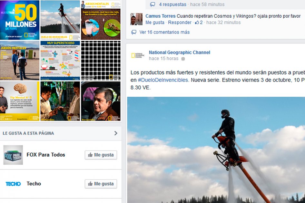305x203 pixels.
Task: Open the Camus Torres profile name
Action: coord(161,16)
